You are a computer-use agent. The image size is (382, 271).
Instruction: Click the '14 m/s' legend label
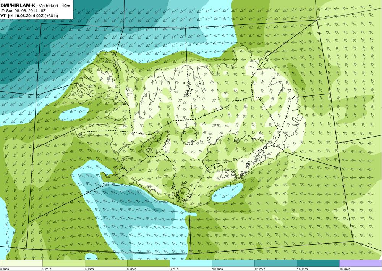[x=302, y=269]
